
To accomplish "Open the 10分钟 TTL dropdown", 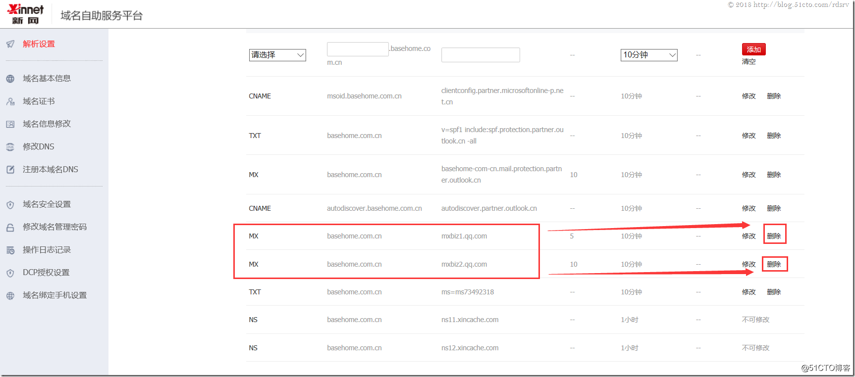I will point(649,55).
